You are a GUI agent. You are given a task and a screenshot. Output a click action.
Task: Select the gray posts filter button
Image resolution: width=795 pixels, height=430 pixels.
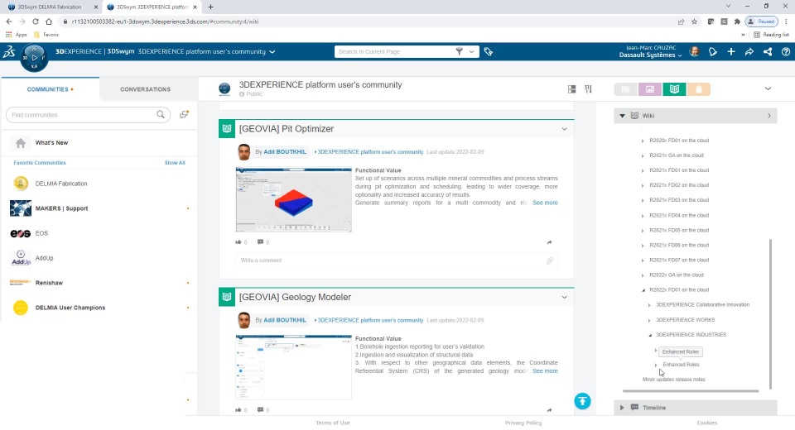click(x=626, y=89)
